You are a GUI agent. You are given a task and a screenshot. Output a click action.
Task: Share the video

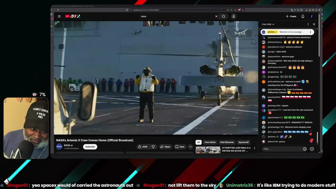point(165,147)
